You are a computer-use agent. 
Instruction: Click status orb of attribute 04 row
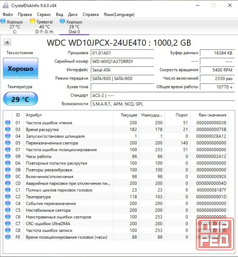[x=8, y=136]
